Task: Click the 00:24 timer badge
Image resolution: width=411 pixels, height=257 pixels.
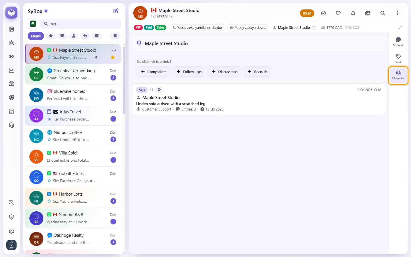Action: 307,13
